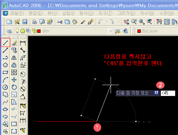Click the Plot printer toolbar button
The height and width of the screenshot is (135, 178).
[35, 22]
